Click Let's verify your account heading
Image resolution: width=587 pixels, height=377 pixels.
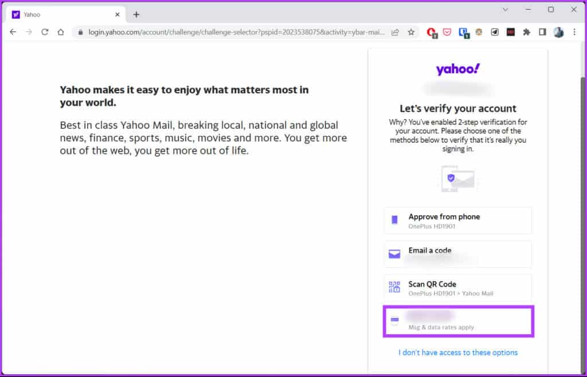pyautogui.click(x=458, y=108)
